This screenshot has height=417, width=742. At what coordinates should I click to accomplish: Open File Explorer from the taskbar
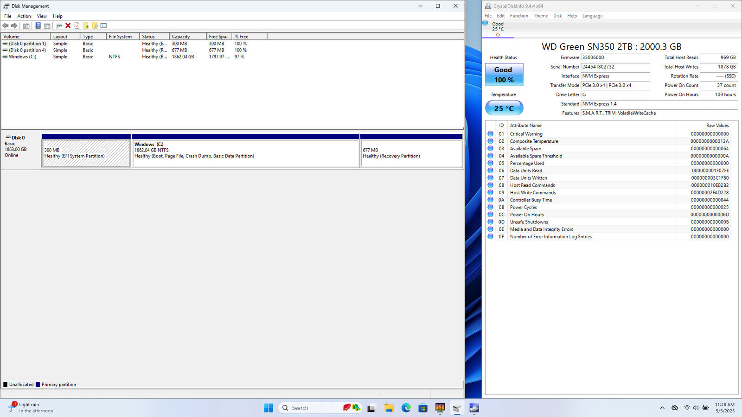click(389, 408)
